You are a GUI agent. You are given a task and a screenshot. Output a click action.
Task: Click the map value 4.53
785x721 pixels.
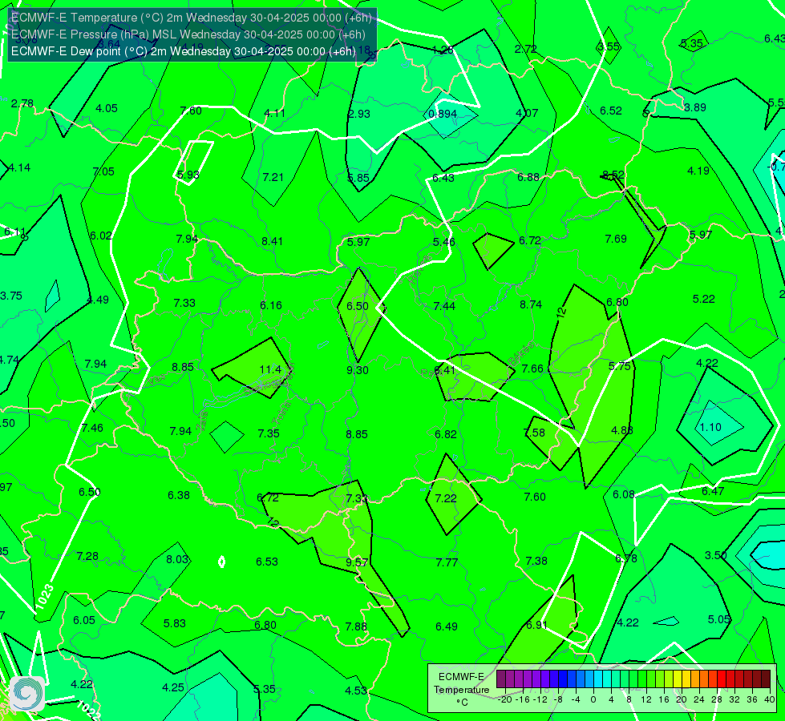[356, 691]
